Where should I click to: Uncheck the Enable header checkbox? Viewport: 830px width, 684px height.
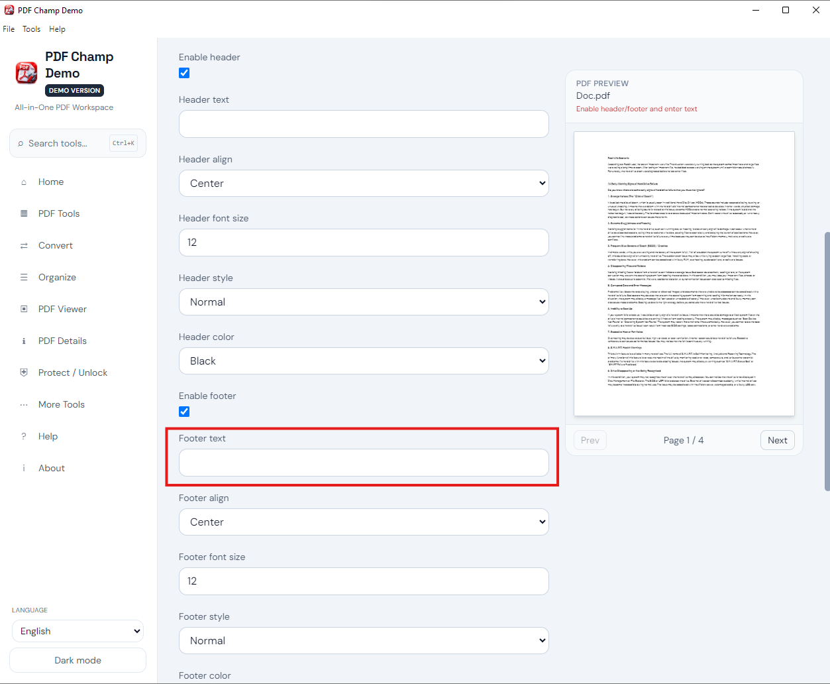click(184, 73)
